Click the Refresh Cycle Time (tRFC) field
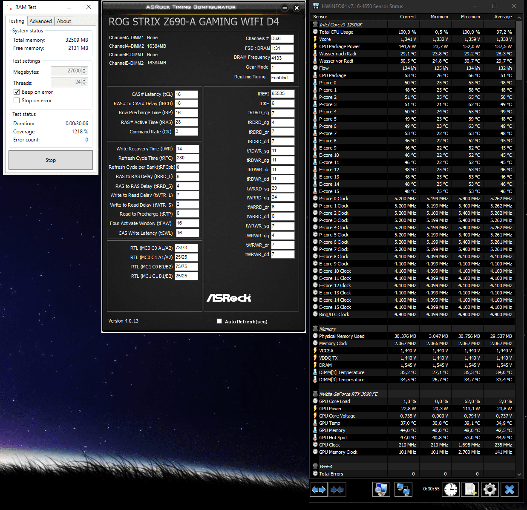 point(187,158)
